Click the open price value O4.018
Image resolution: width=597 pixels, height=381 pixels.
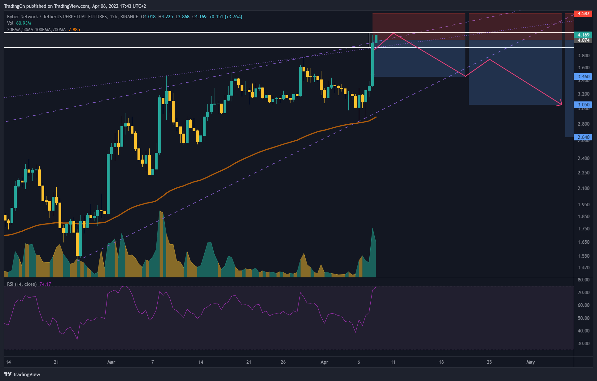point(148,17)
